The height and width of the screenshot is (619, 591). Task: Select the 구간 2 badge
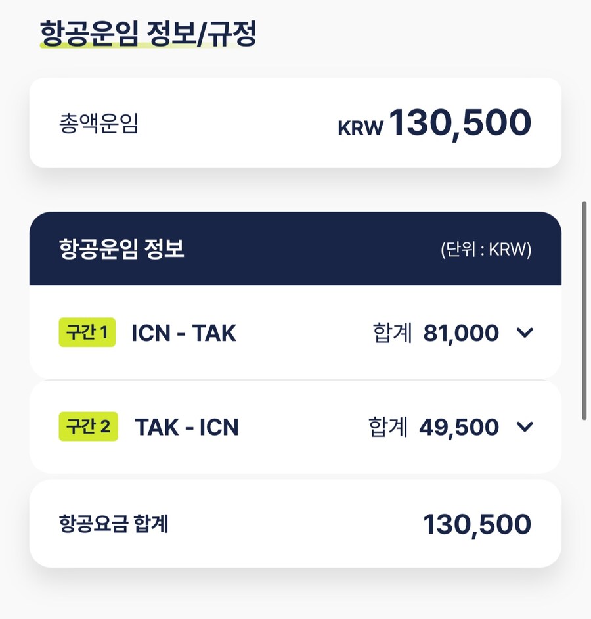87,427
